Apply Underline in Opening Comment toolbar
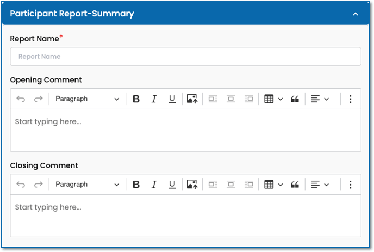This screenshot has width=374, height=252. pos(172,99)
